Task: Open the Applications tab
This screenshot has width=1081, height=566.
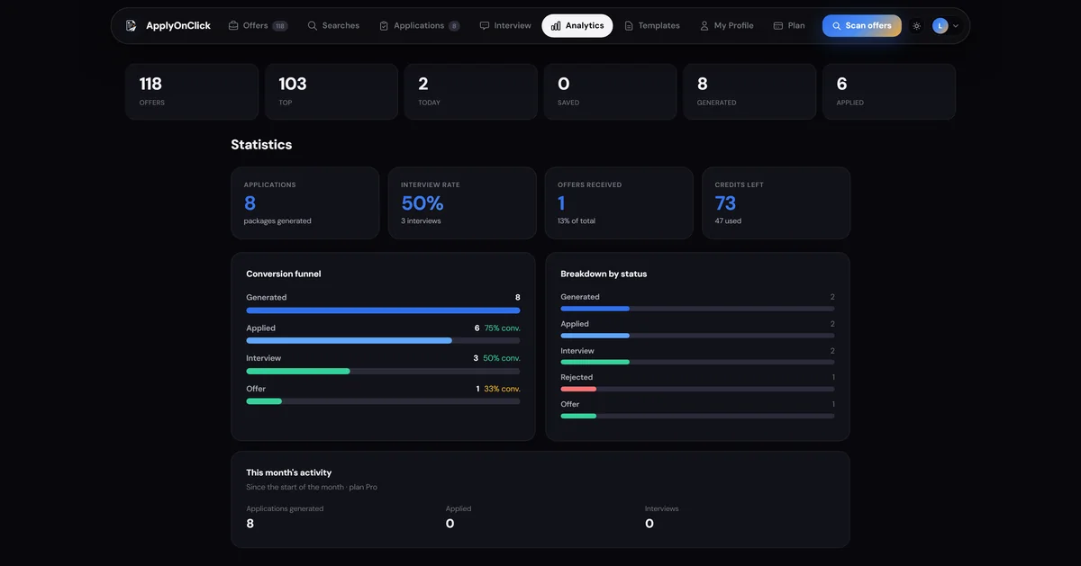Action: 419,26
